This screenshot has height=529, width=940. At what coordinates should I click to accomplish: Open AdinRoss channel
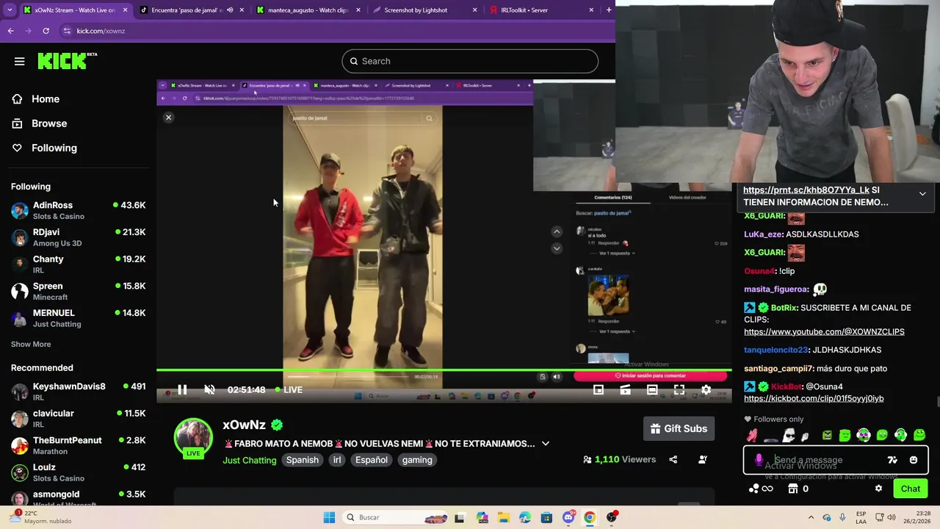pyautogui.click(x=77, y=211)
